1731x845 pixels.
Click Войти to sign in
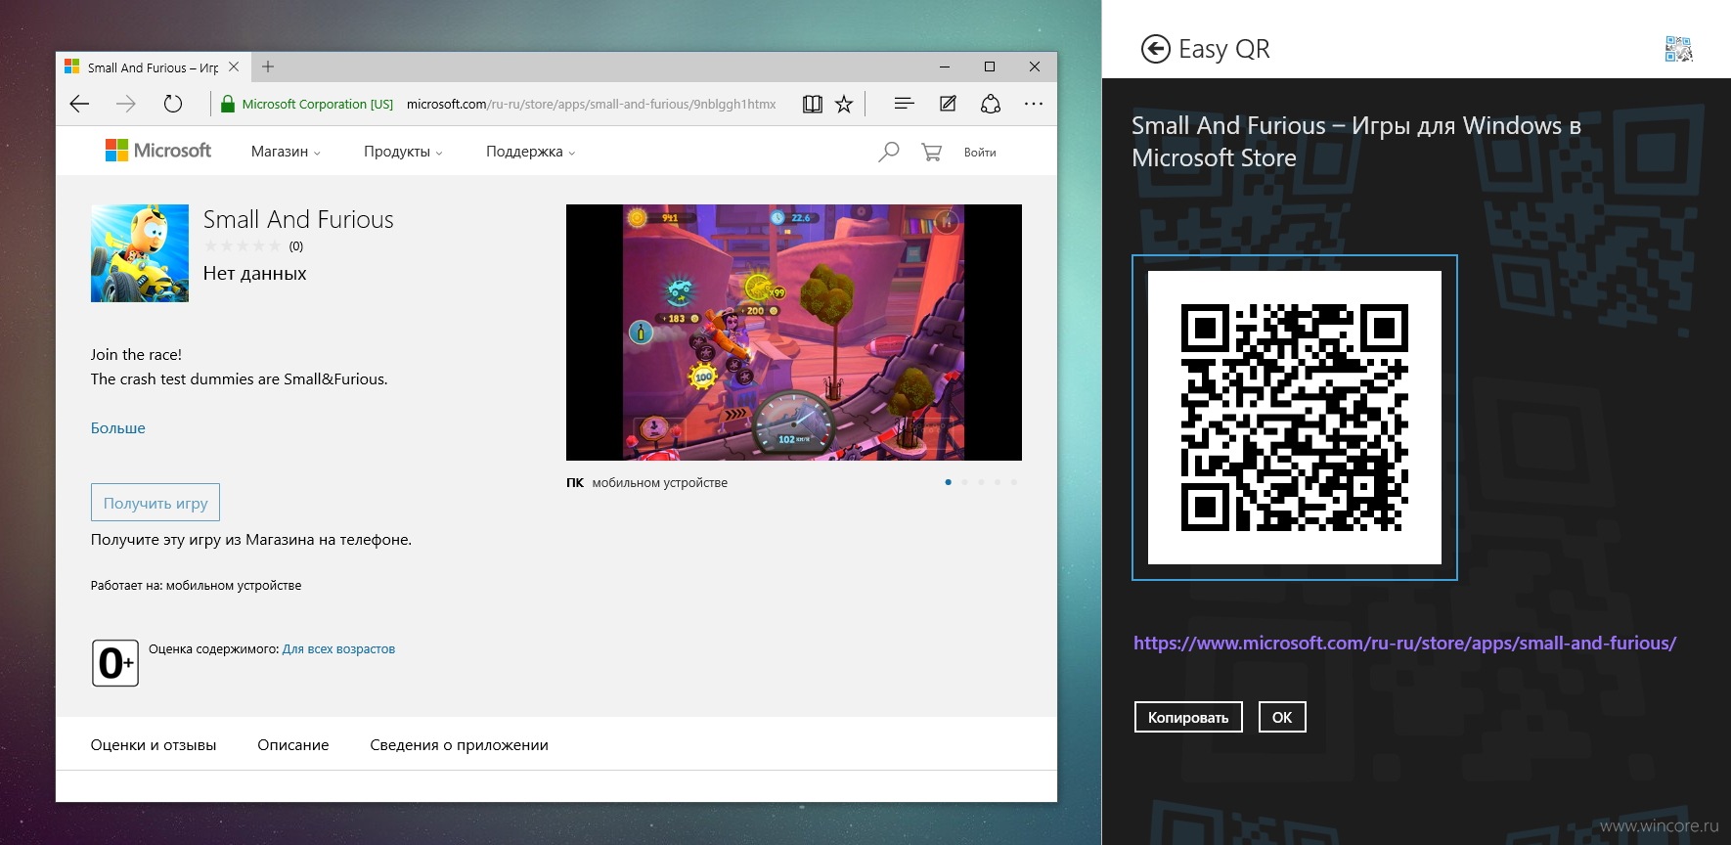pos(980,153)
